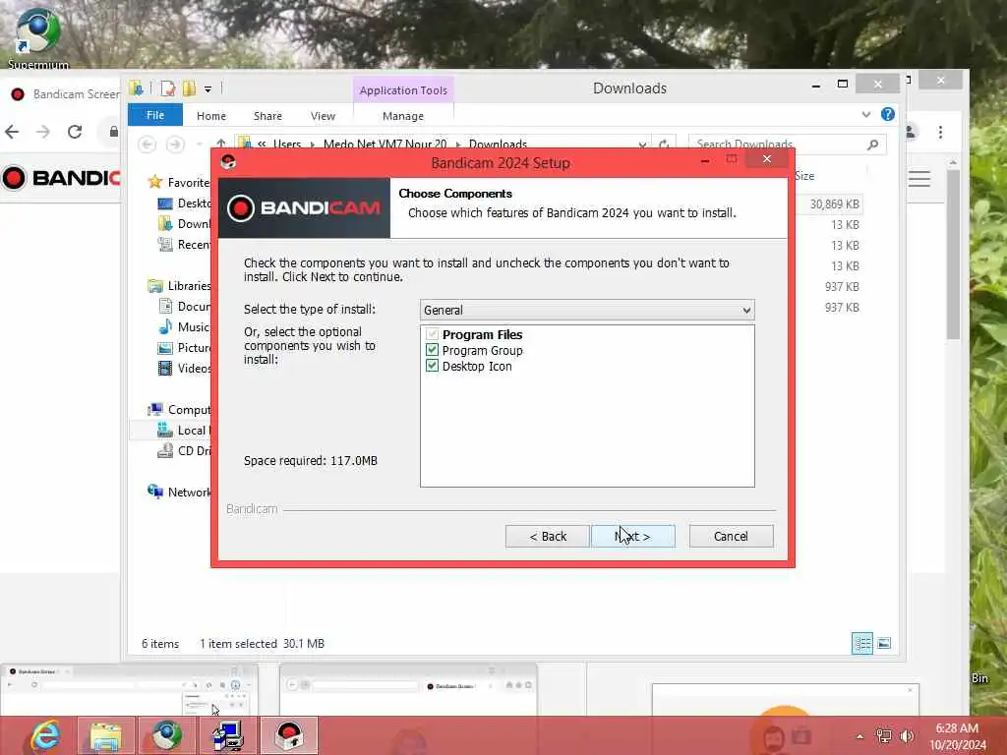Image resolution: width=1007 pixels, height=755 pixels.
Task: Click the second browser preview thumbnail
Action: click(x=408, y=690)
